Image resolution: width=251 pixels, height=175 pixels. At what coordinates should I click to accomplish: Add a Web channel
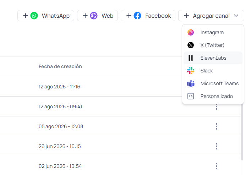tap(98, 16)
